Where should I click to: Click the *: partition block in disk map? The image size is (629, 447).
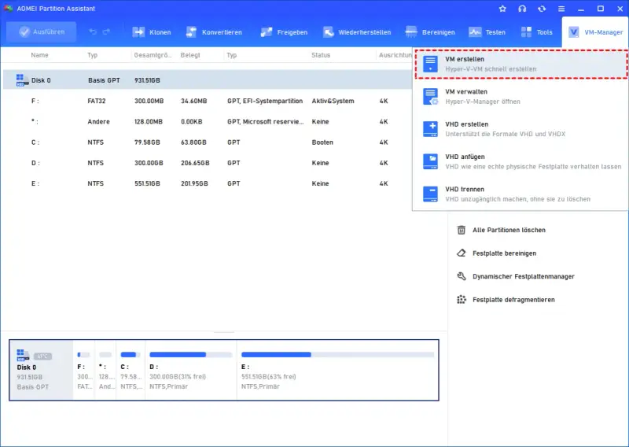coord(105,370)
